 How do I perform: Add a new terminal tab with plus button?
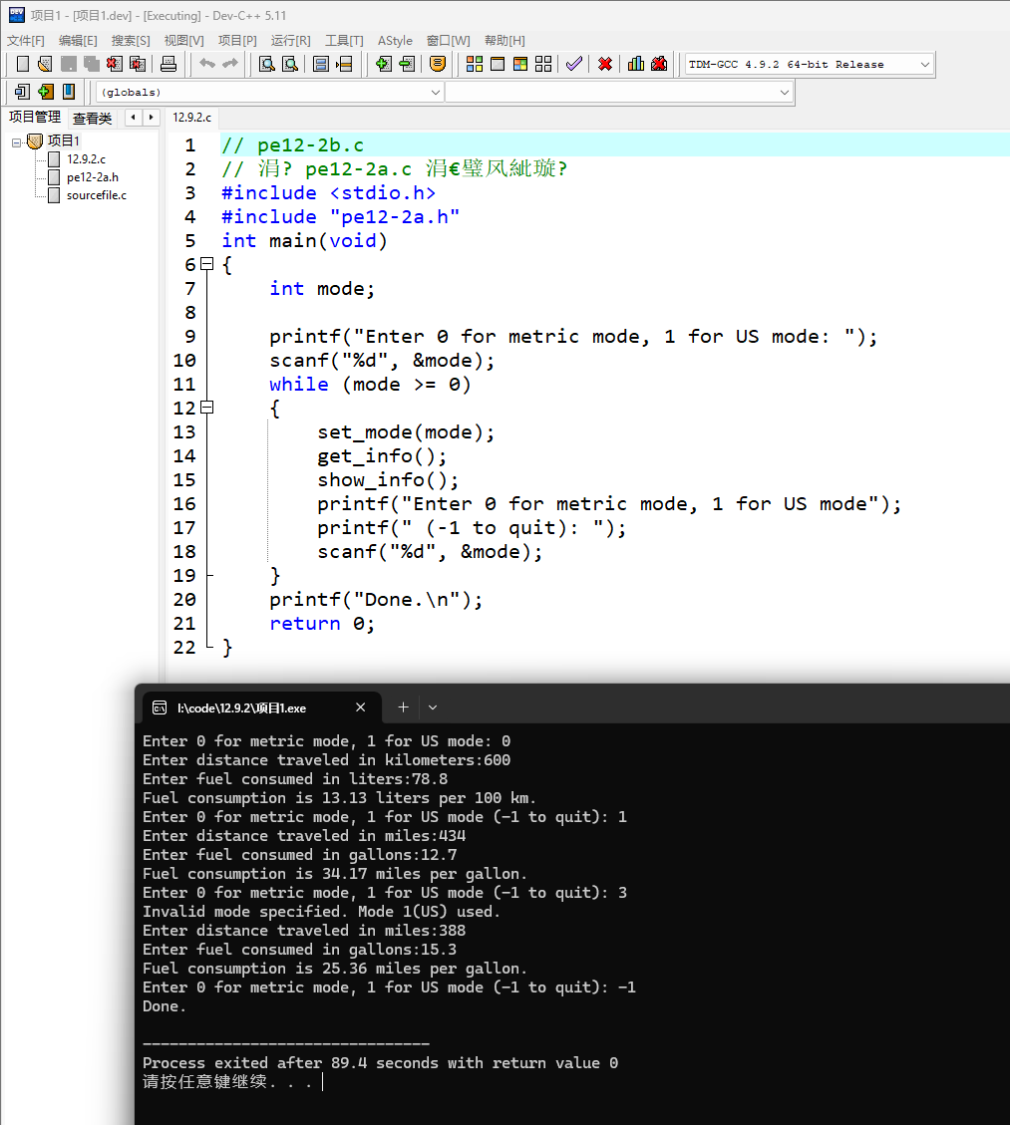(x=404, y=707)
